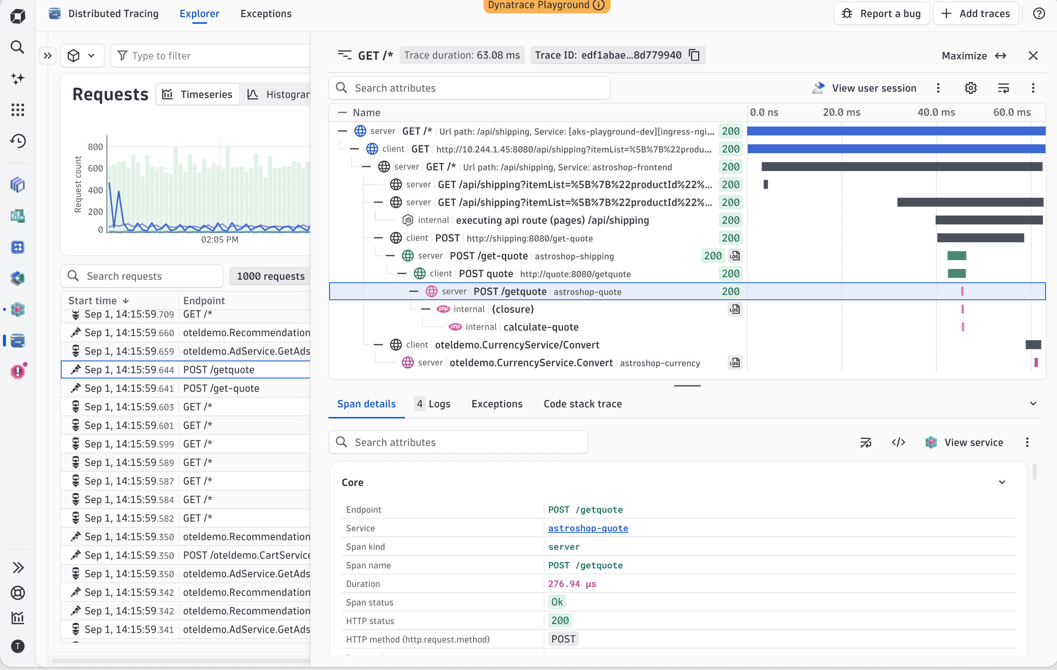
Task: Focus the span details Search attributes field
Action: pyautogui.click(x=458, y=442)
